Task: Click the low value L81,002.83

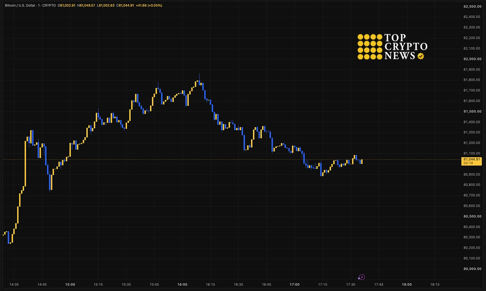Action: [x=106, y=5]
